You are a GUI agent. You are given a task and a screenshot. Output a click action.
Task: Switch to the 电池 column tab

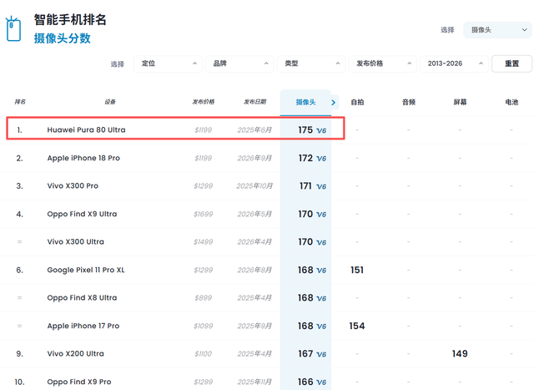click(x=511, y=102)
